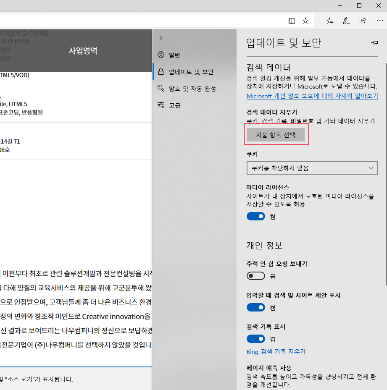387x390 pixels.
Task: Enable the 추적 안 함 요청 보내기 toggle
Action: coord(256,276)
